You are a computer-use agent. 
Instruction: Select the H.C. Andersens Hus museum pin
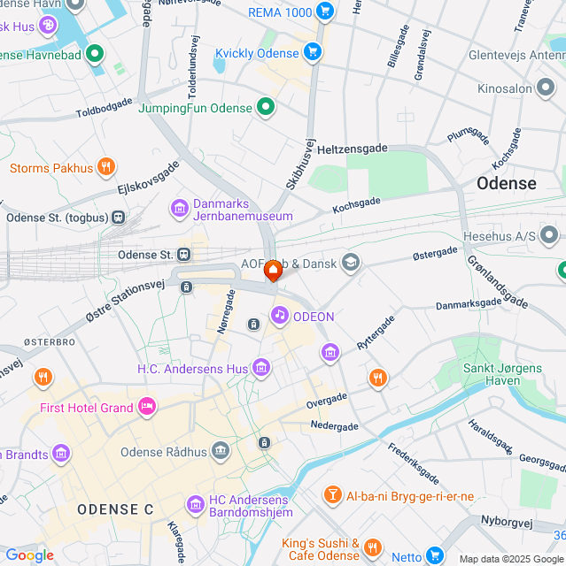[261, 368]
